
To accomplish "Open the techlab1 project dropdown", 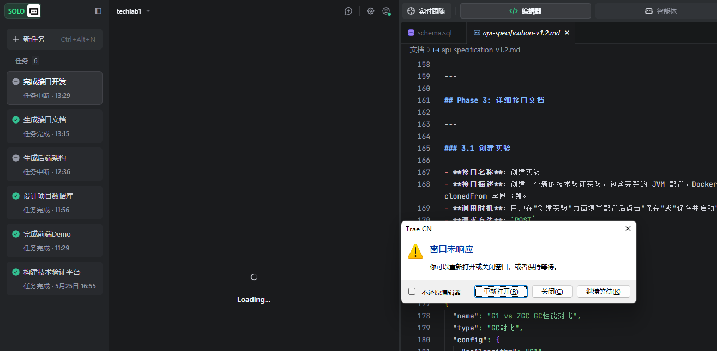I will [x=133, y=11].
